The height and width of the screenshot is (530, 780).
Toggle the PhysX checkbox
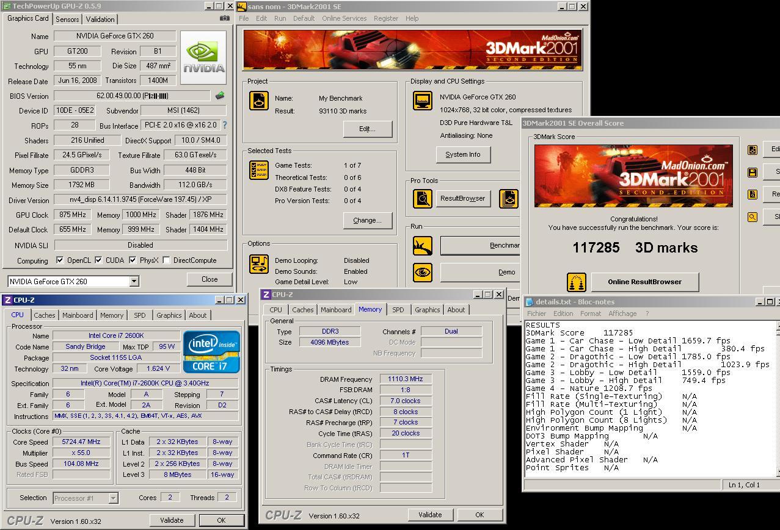click(133, 260)
